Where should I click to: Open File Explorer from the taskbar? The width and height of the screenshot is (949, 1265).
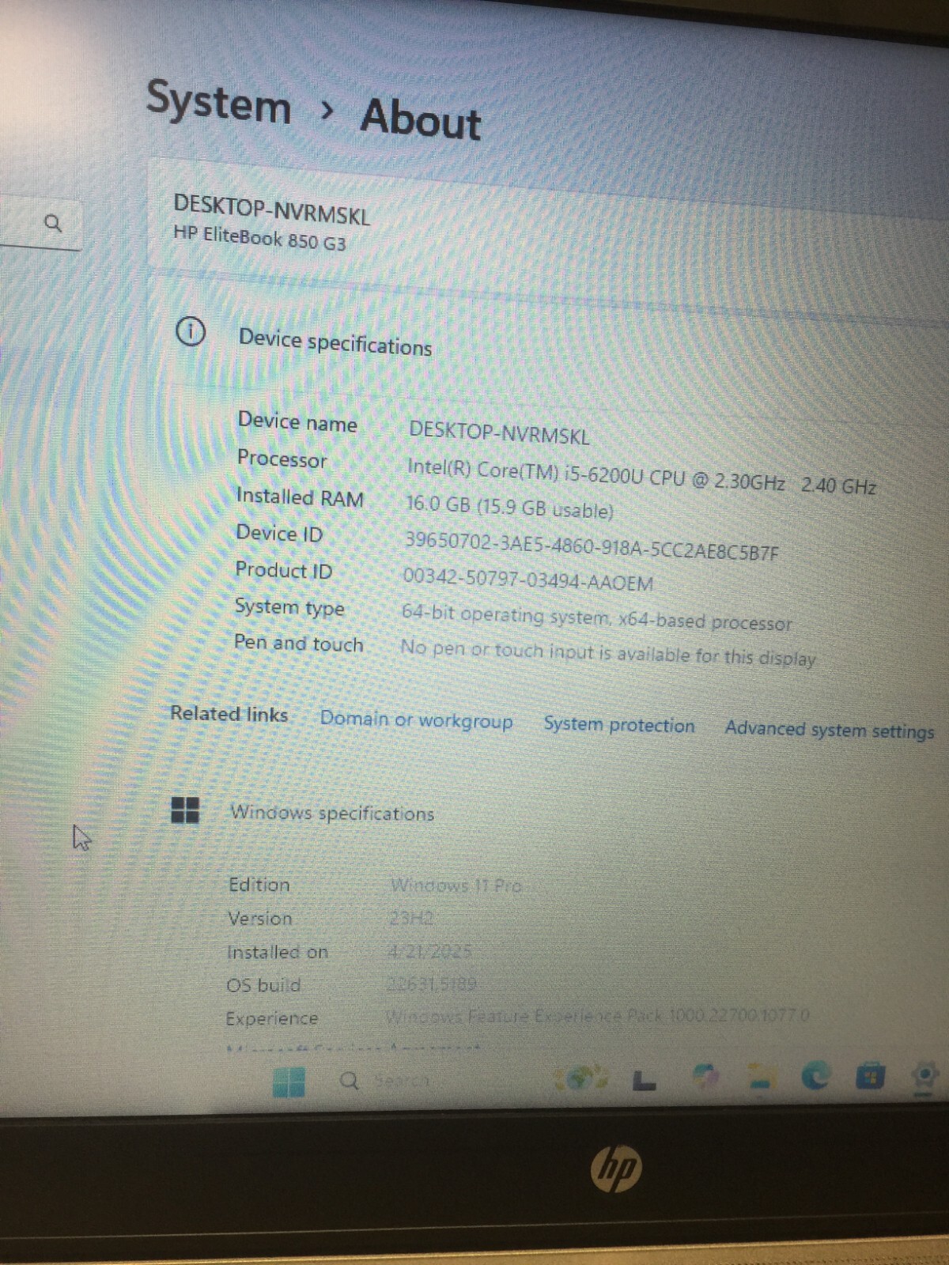[x=760, y=1077]
